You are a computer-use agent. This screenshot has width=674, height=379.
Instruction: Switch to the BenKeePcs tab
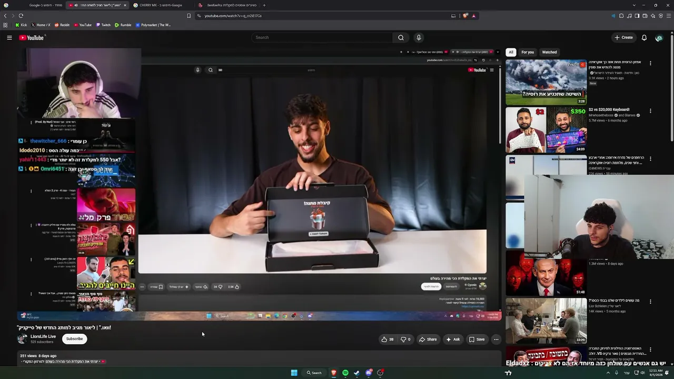pos(227,5)
